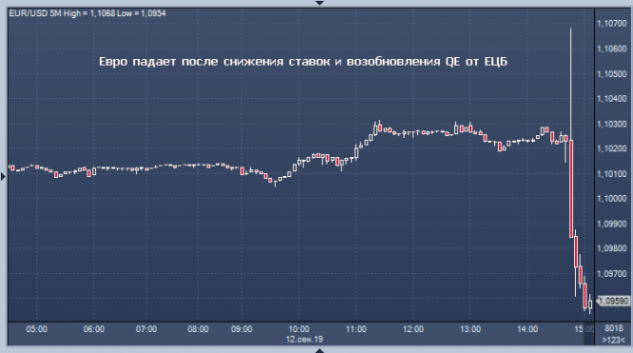Click the 05:00 time axis label
This screenshot has width=633, height=353.
(37, 329)
